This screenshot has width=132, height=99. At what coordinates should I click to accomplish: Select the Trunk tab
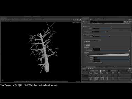84,35
